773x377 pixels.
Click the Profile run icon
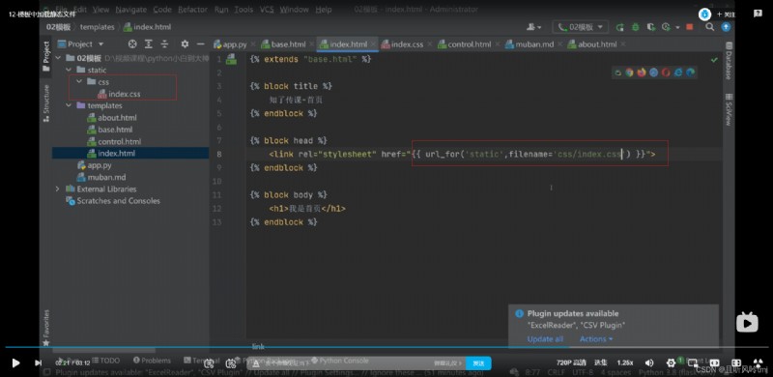(666, 27)
